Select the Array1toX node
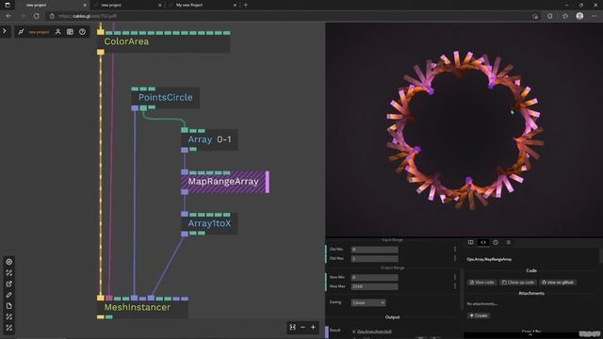This screenshot has width=603, height=339. point(209,223)
